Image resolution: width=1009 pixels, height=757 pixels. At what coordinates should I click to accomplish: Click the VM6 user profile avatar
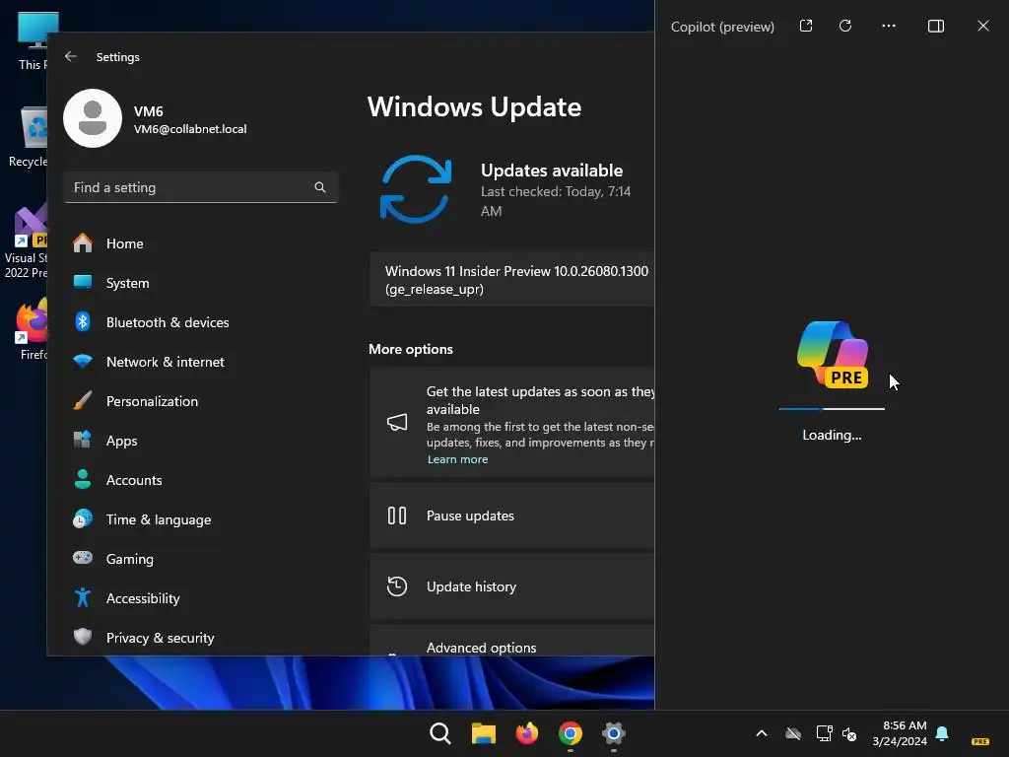[93, 118]
